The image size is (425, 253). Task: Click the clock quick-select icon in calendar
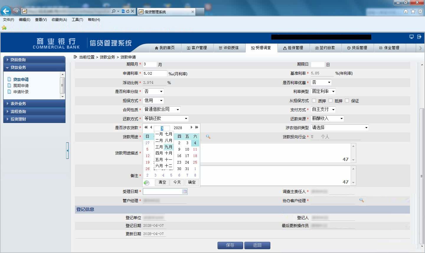pos(147,183)
